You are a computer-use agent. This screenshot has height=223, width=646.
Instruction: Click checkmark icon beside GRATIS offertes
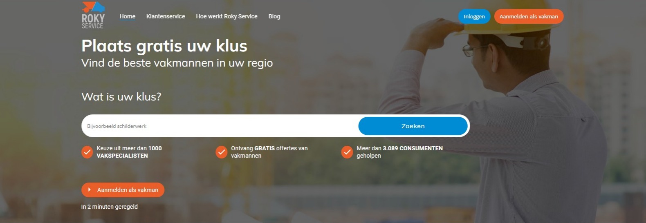[x=222, y=152]
